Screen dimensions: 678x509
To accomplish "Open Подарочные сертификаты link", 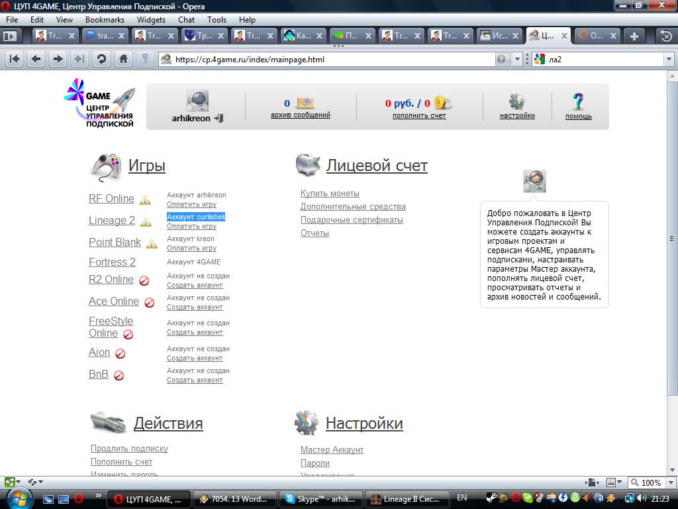I will tap(352, 220).
